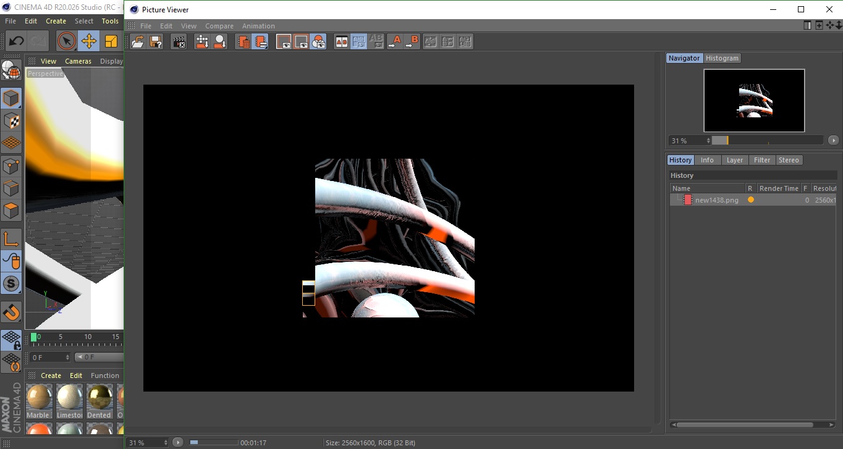843x449 pixels.
Task: Click the Undo arrow icon
Action: coord(16,41)
